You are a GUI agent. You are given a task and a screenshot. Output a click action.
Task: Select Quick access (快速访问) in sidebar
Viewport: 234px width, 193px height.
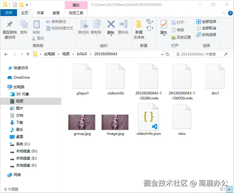(18, 68)
